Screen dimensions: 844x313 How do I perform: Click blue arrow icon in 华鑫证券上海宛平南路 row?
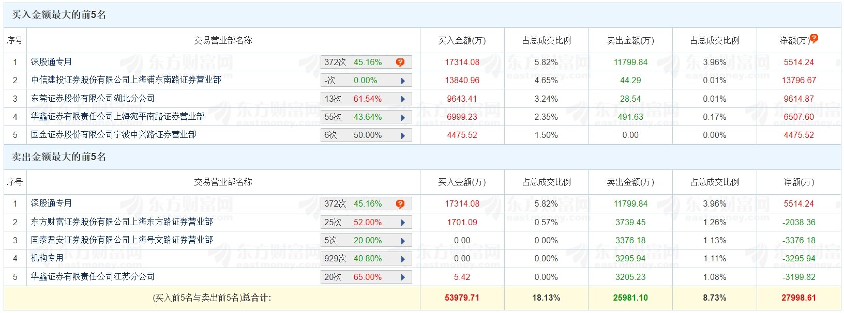click(x=403, y=117)
